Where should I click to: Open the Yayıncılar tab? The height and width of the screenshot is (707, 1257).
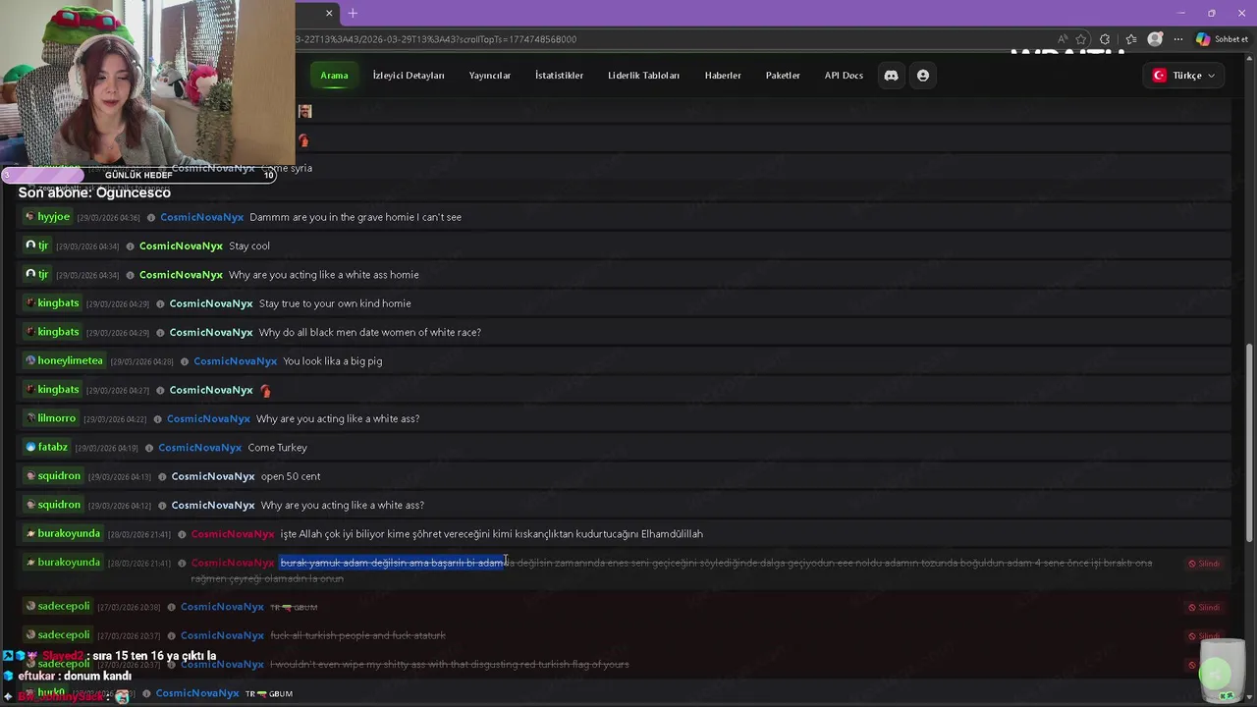click(490, 76)
